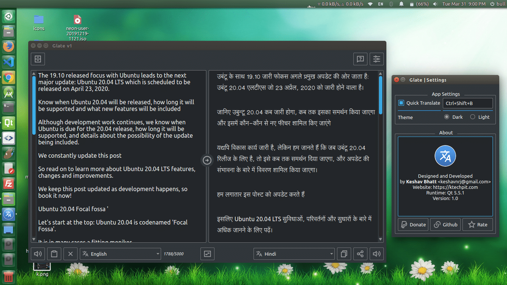Viewport: 507px width, 285px height.
Task: Open the Wi-Fi network indicator in top panel
Action: coord(370,4)
